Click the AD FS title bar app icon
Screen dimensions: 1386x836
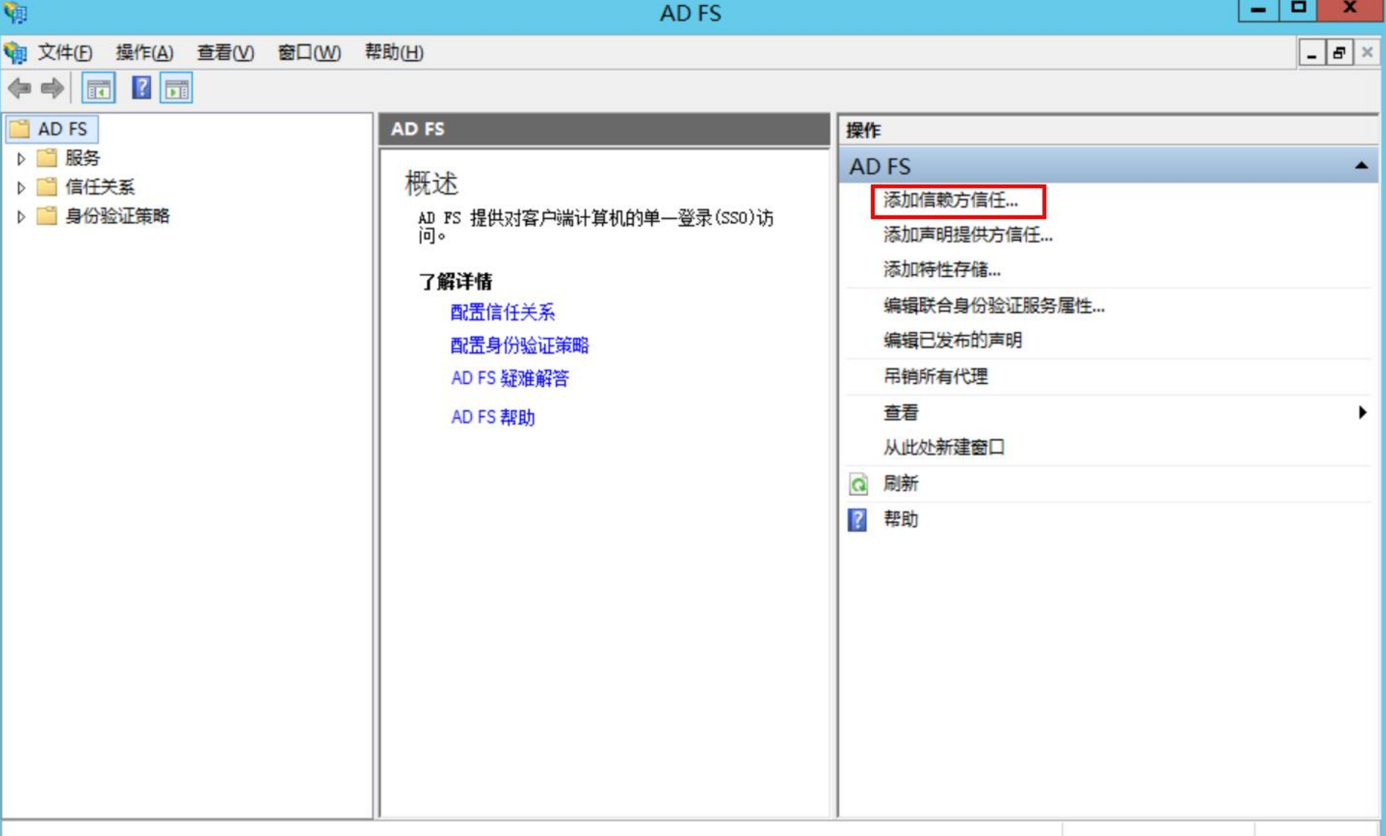15,12
